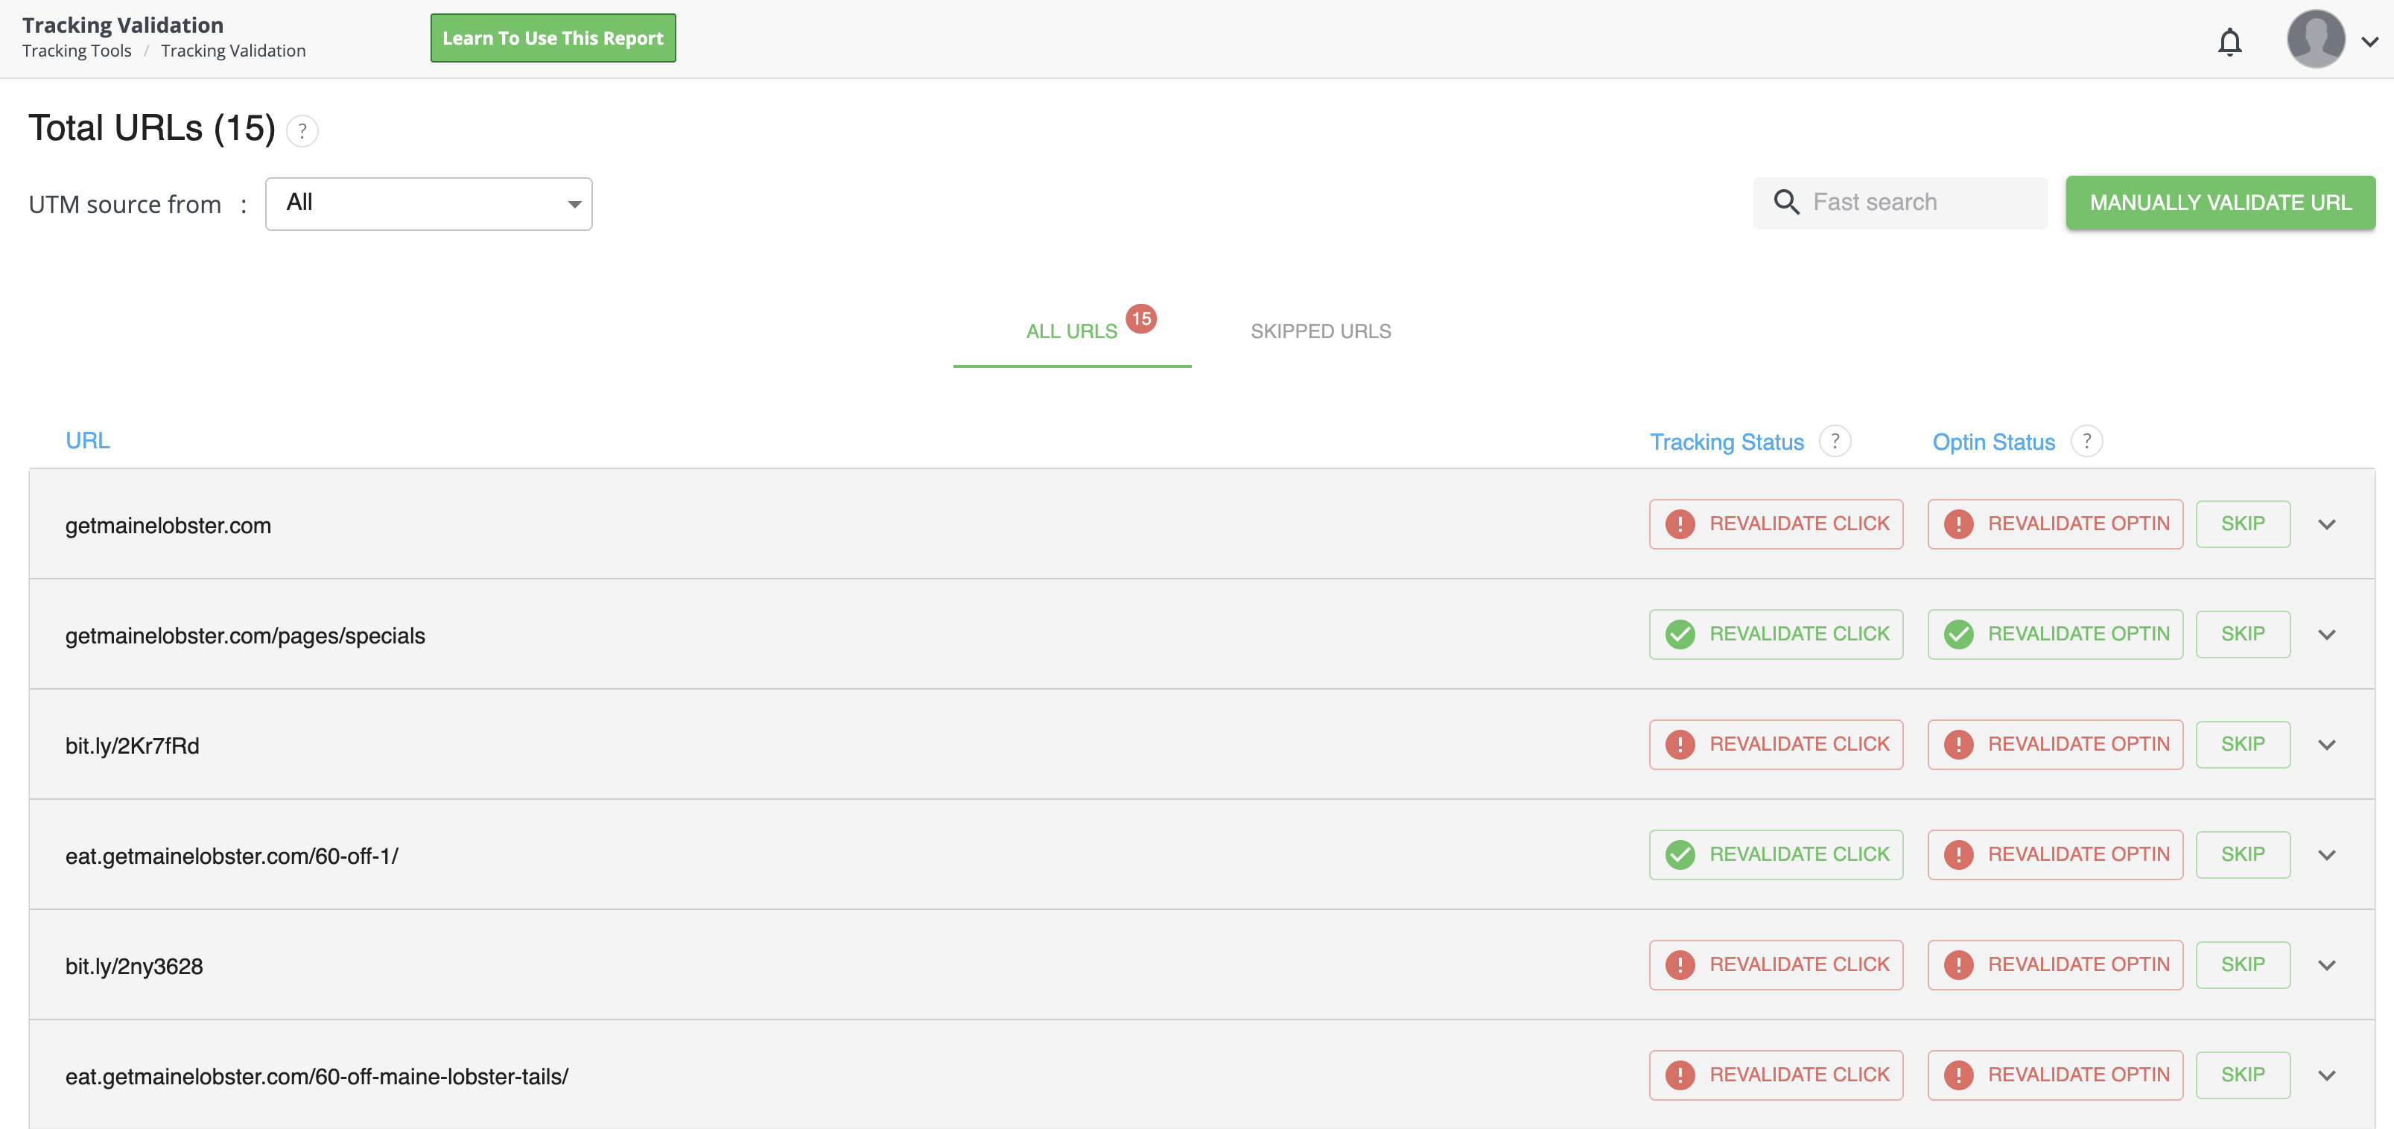This screenshot has height=1129, width=2394.
Task: Open the notifications bell
Action: (x=2229, y=42)
